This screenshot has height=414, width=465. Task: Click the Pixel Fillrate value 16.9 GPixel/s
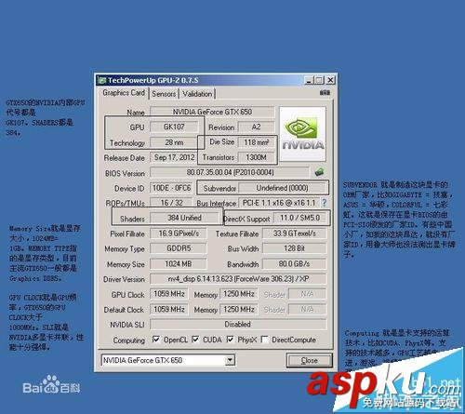(179, 234)
